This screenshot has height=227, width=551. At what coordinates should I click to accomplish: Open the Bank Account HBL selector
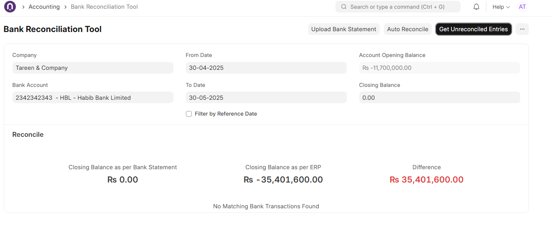tap(93, 98)
